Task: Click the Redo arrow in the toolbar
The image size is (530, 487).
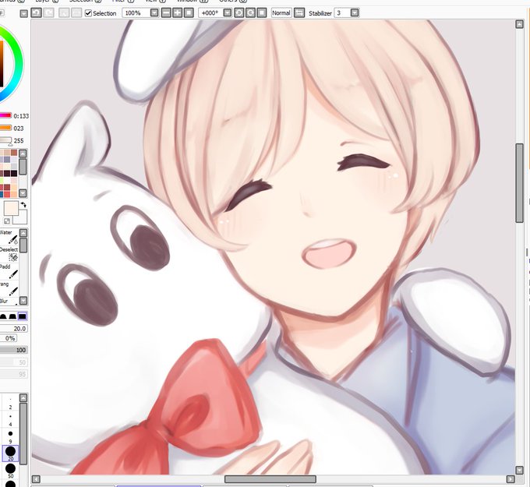Action: (48, 12)
